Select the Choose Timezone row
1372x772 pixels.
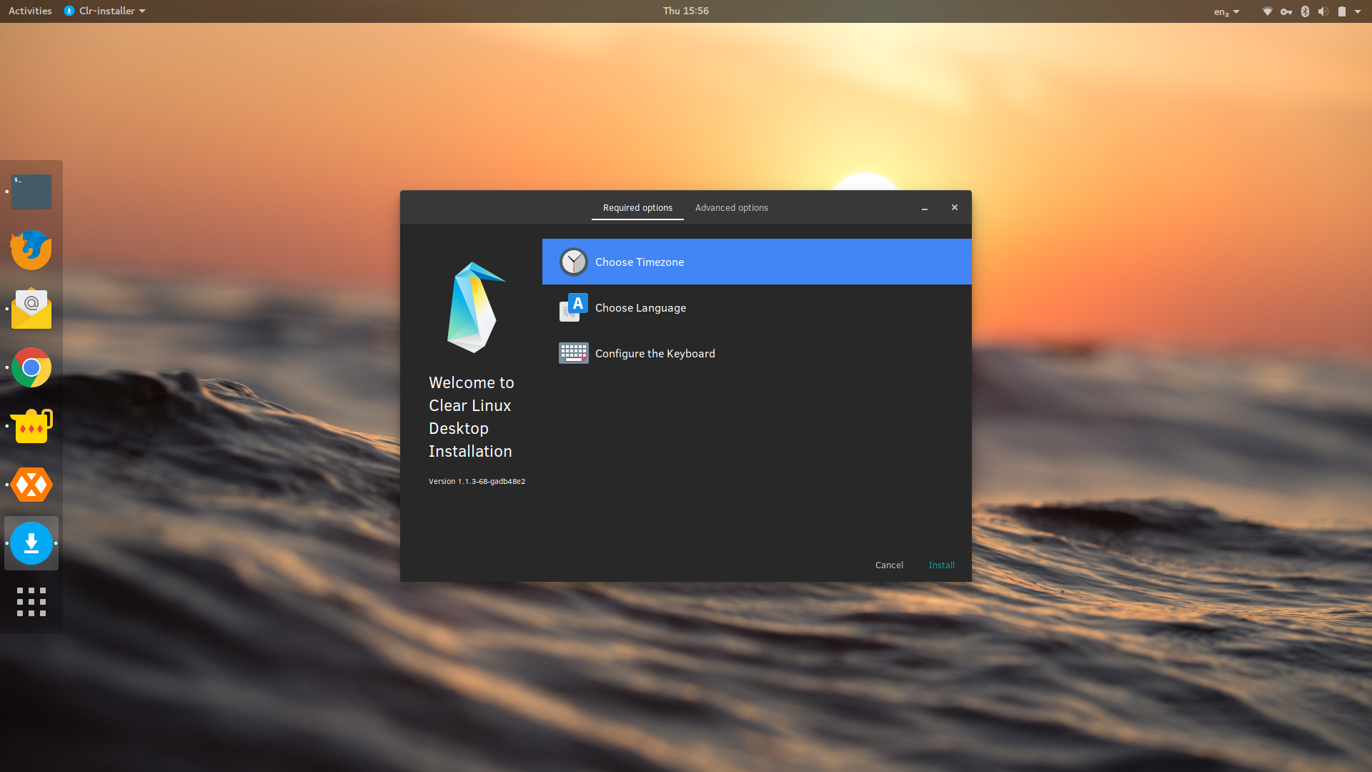point(757,262)
